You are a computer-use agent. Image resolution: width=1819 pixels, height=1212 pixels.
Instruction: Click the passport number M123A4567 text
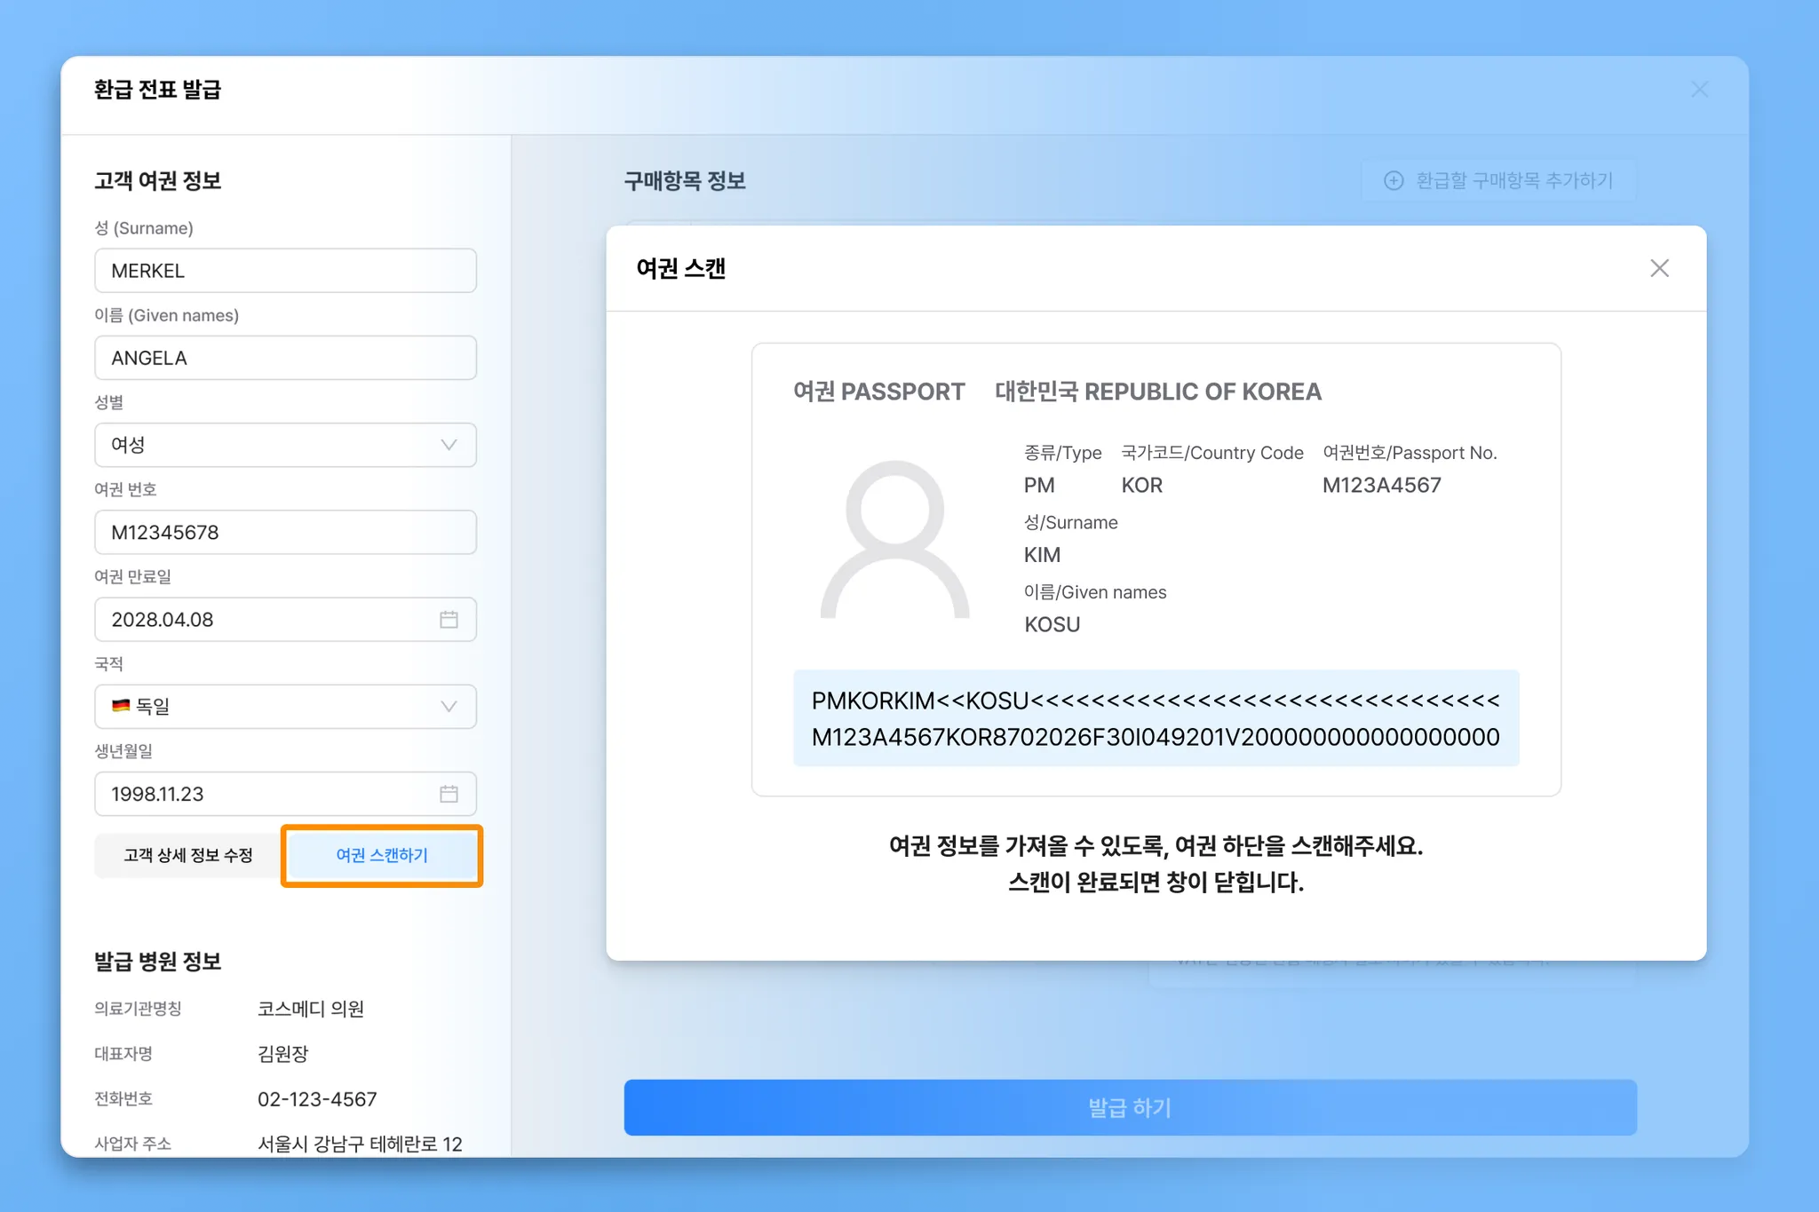coord(1381,486)
